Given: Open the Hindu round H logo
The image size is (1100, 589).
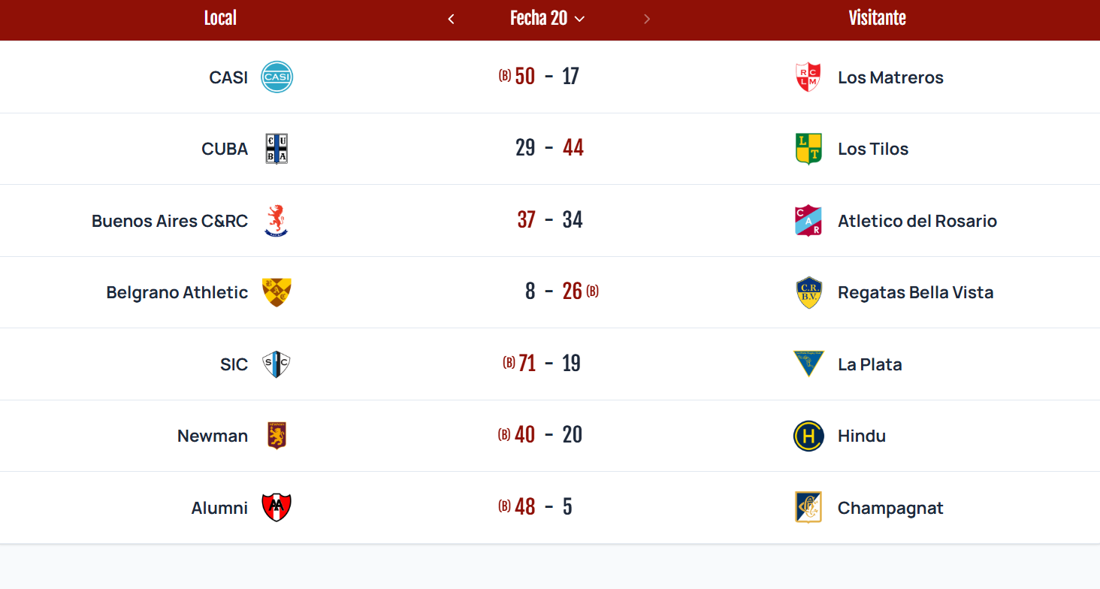Looking at the screenshot, I should [x=808, y=436].
